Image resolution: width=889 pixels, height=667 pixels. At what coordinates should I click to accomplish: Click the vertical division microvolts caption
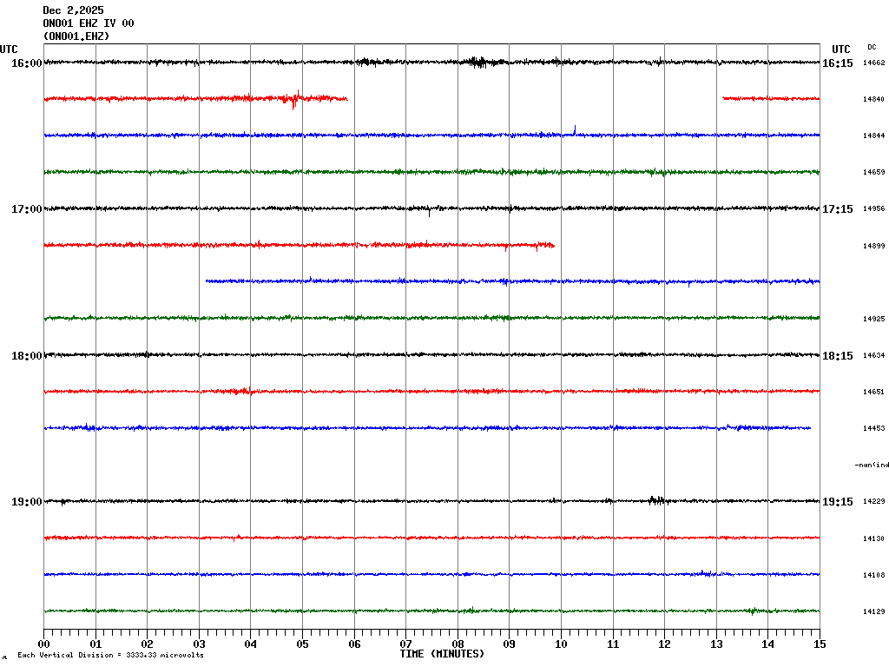click(110, 655)
